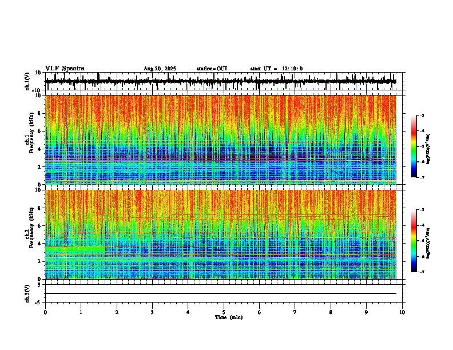Click the "-7" value below ch.2 colorbar
The height and width of the screenshot is (350, 453).
point(422,272)
